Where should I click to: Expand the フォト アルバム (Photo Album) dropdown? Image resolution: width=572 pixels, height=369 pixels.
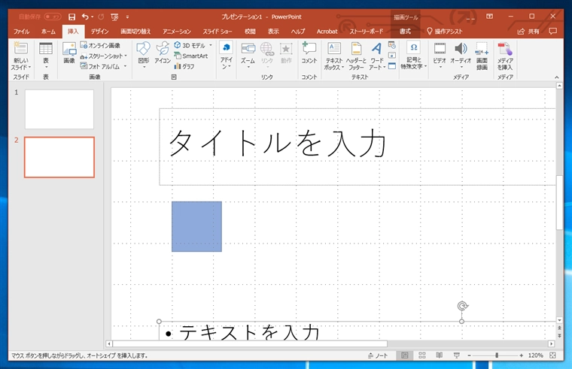pos(125,66)
